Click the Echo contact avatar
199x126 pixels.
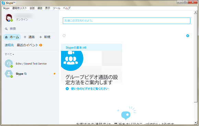tap(9, 64)
